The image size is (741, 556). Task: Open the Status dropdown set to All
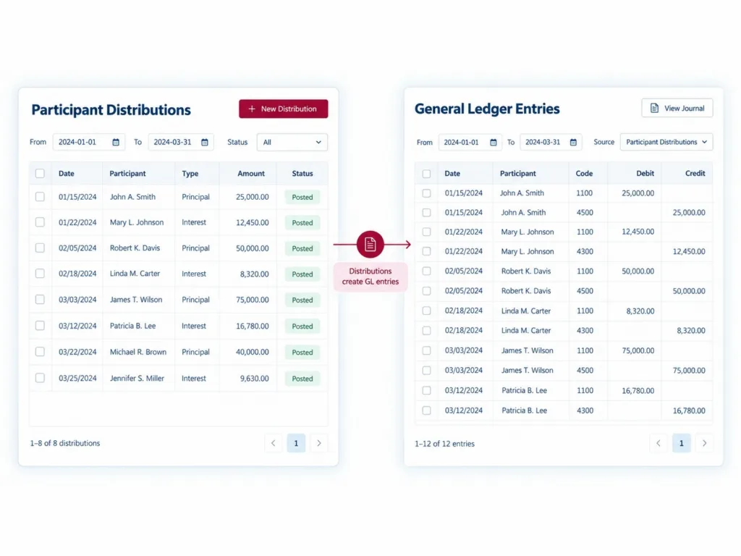(292, 143)
